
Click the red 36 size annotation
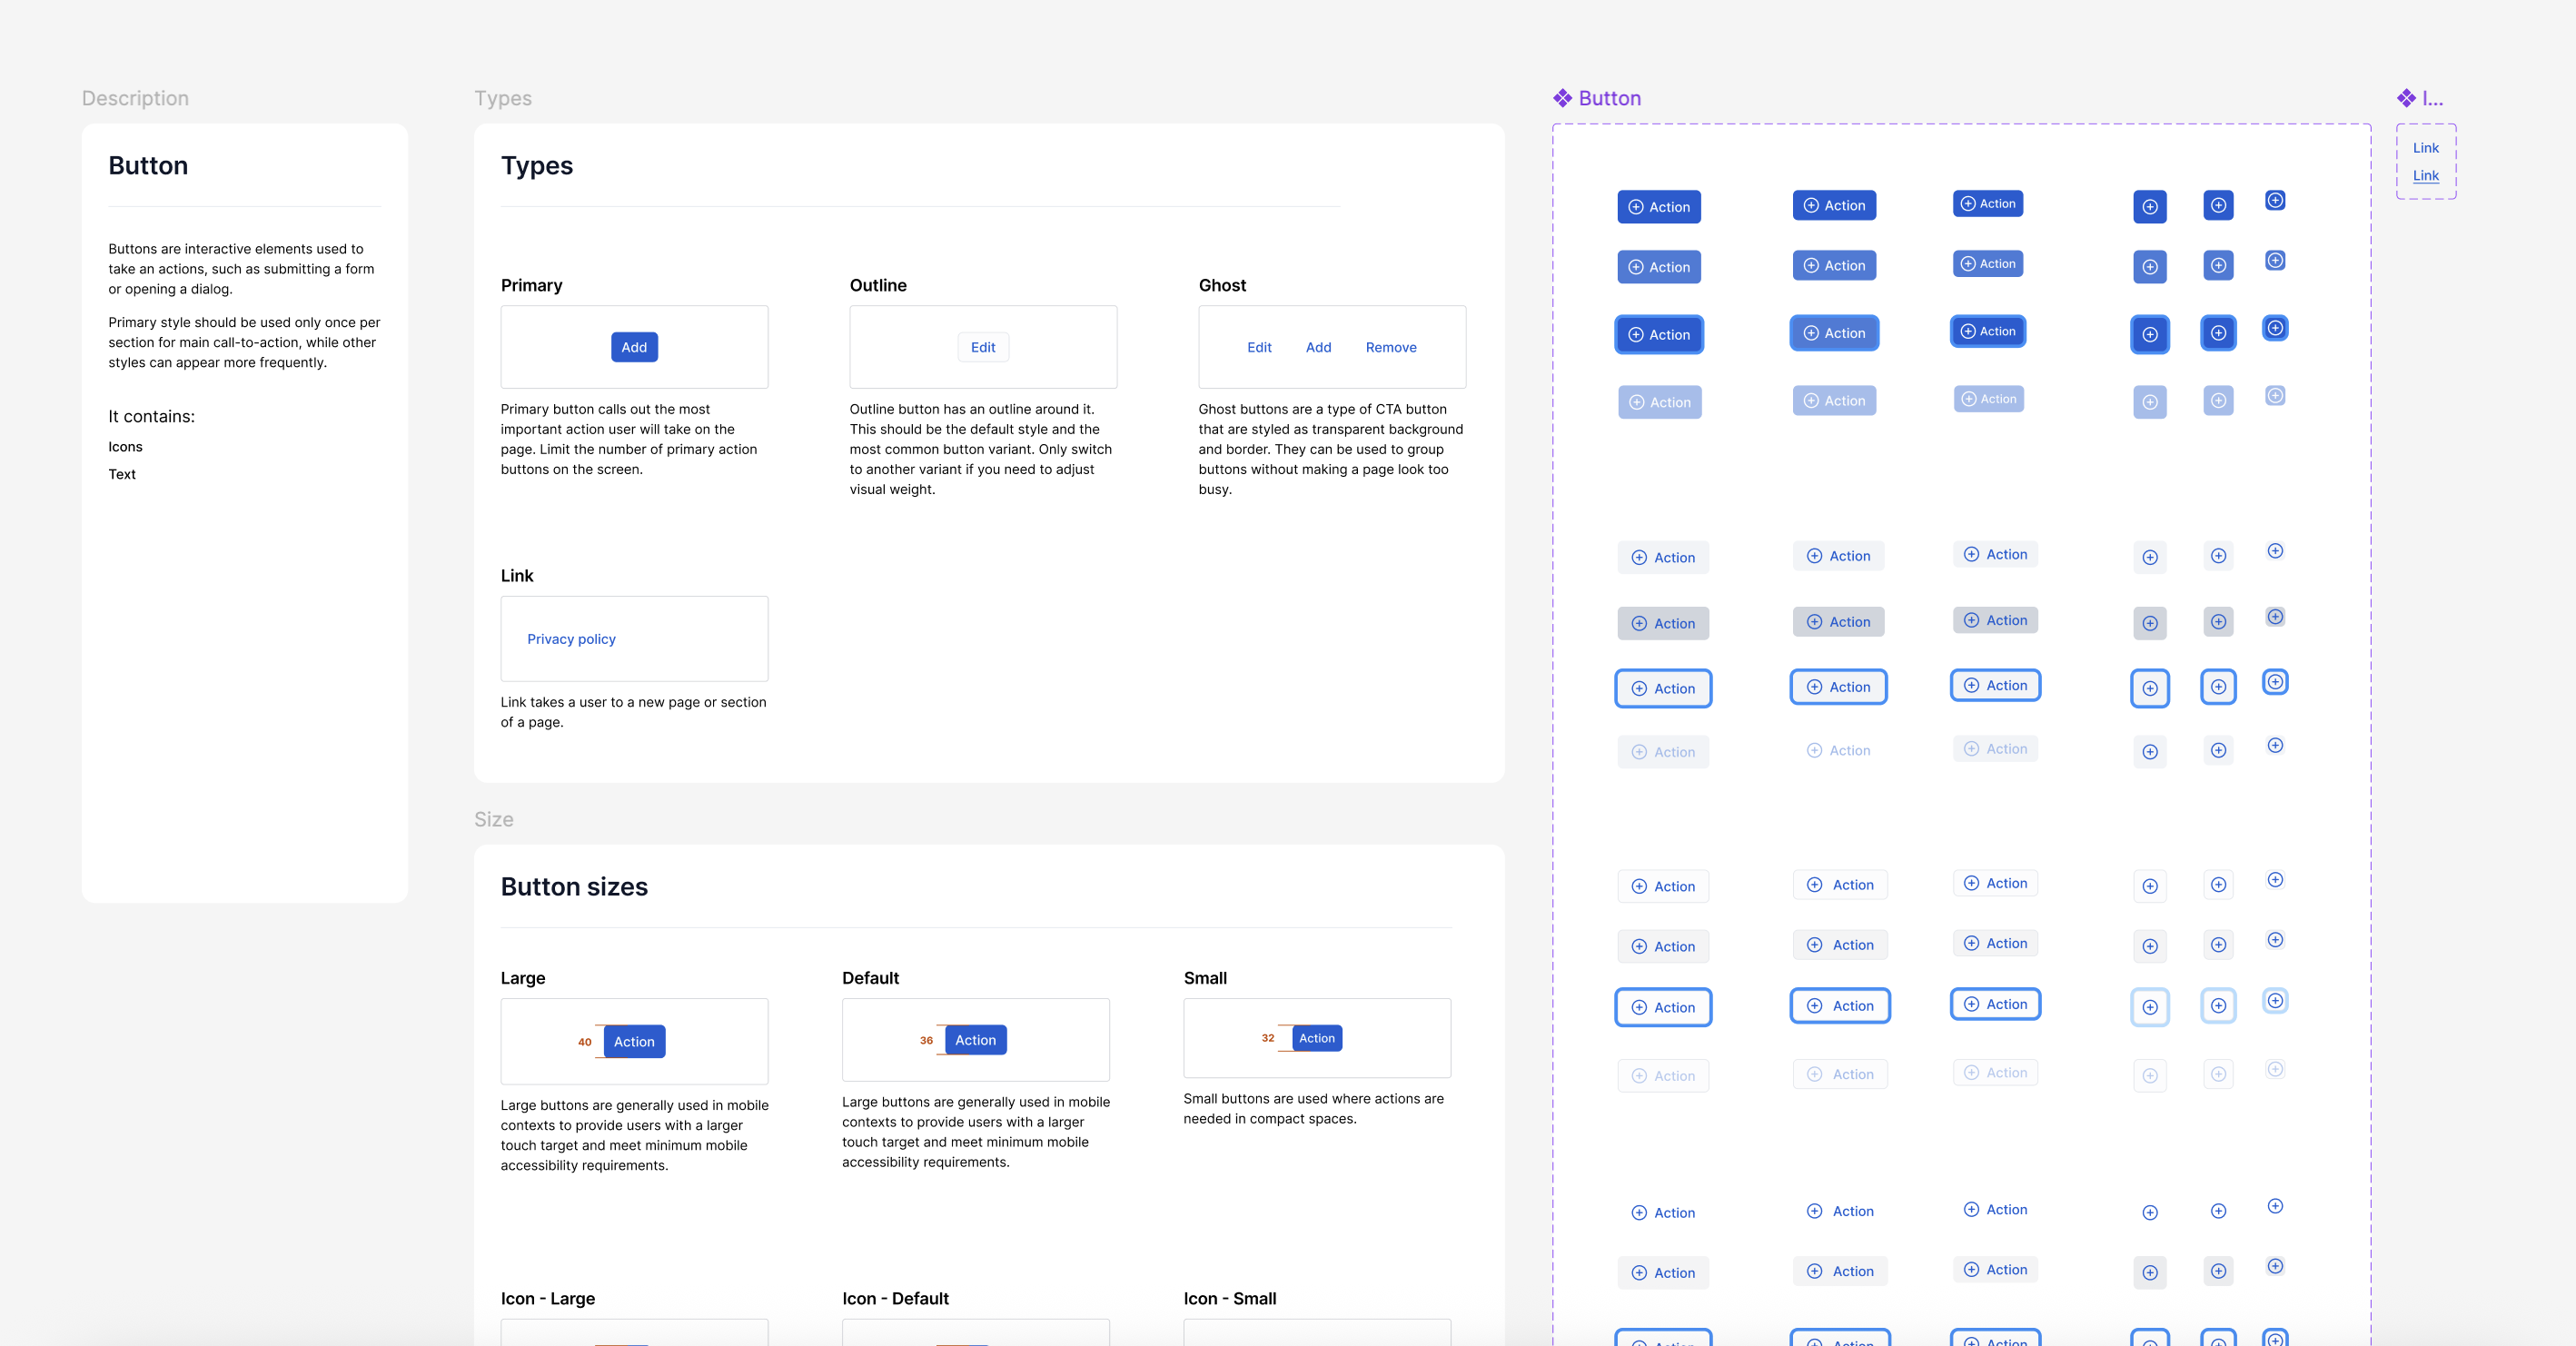coord(926,1041)
